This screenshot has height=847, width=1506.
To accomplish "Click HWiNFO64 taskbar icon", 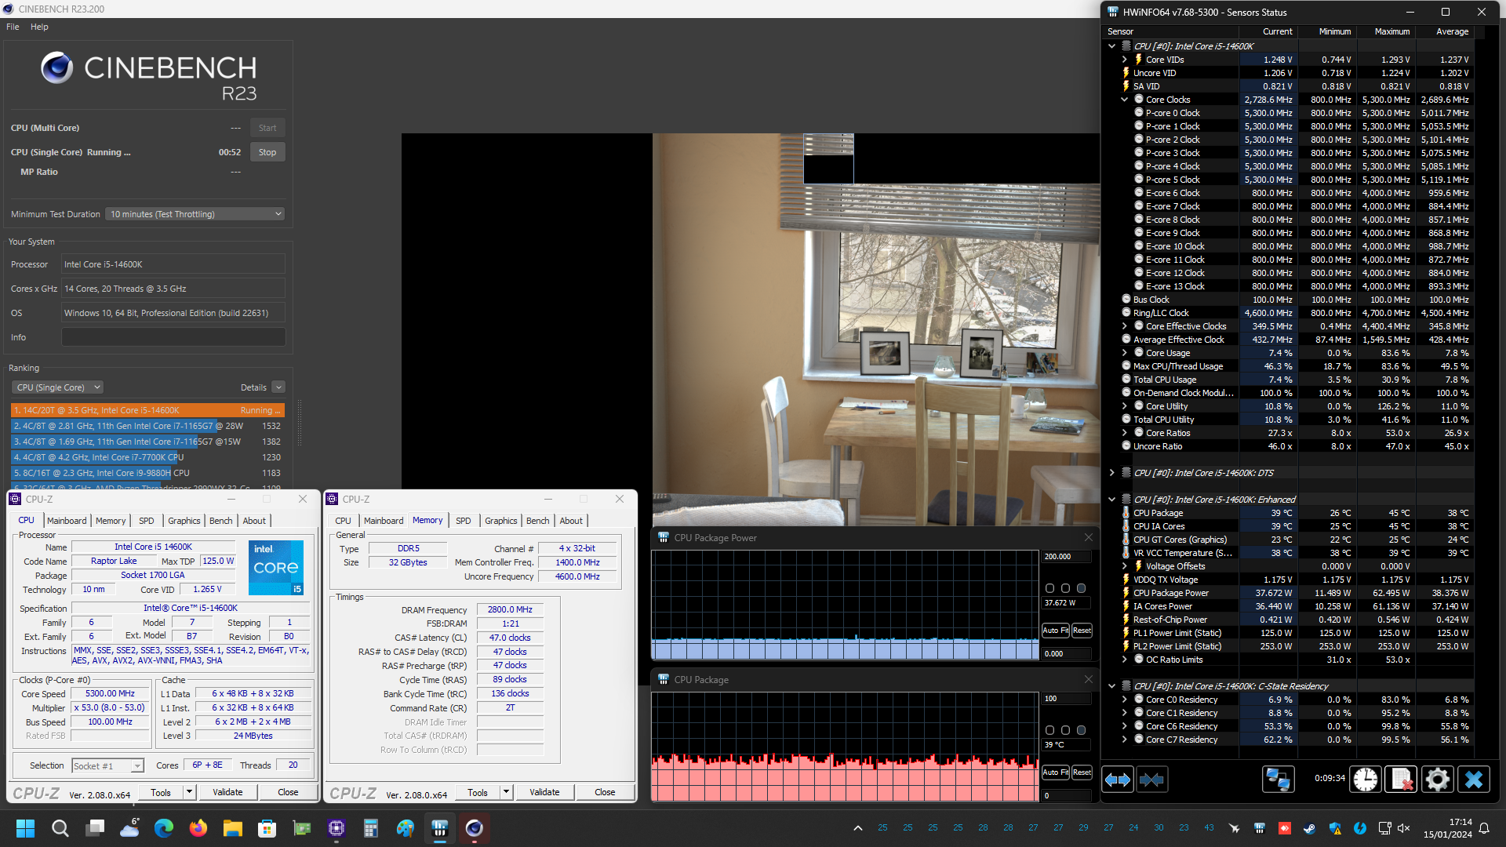I will click(x=440, y=828).
